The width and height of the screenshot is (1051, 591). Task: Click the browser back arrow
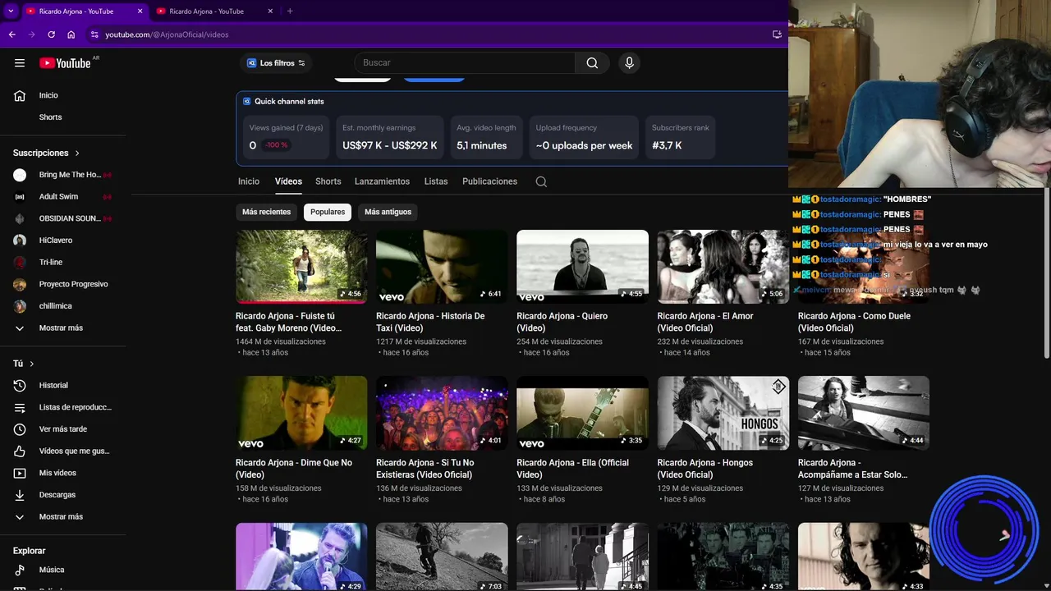coord(11,34)
